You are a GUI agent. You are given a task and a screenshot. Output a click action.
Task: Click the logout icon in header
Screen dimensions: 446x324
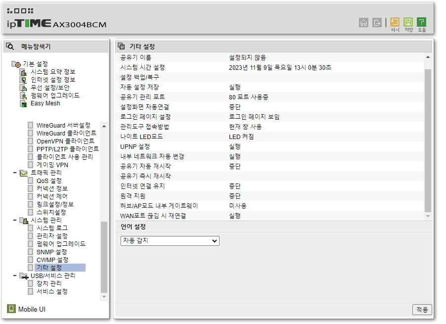pos(377,22)
